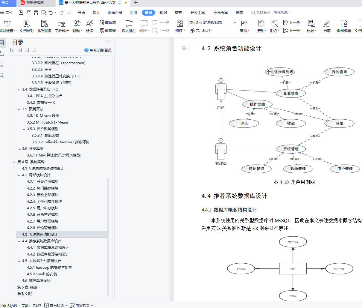Go to next change with 下一条 beside 拒绝
362x308 pixels.
291,30
